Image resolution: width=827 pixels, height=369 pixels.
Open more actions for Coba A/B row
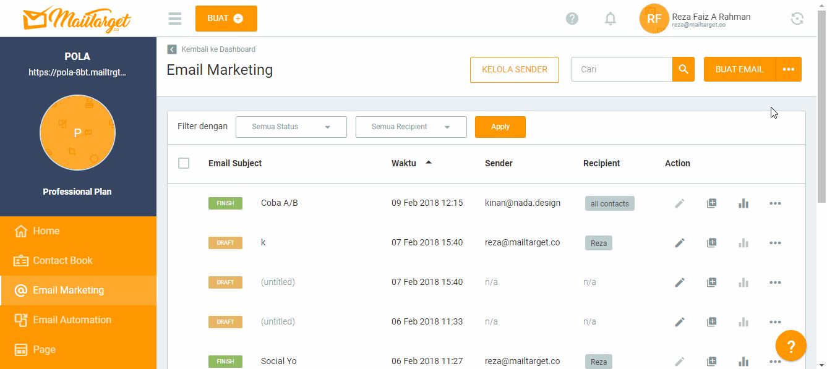[775, 203]
